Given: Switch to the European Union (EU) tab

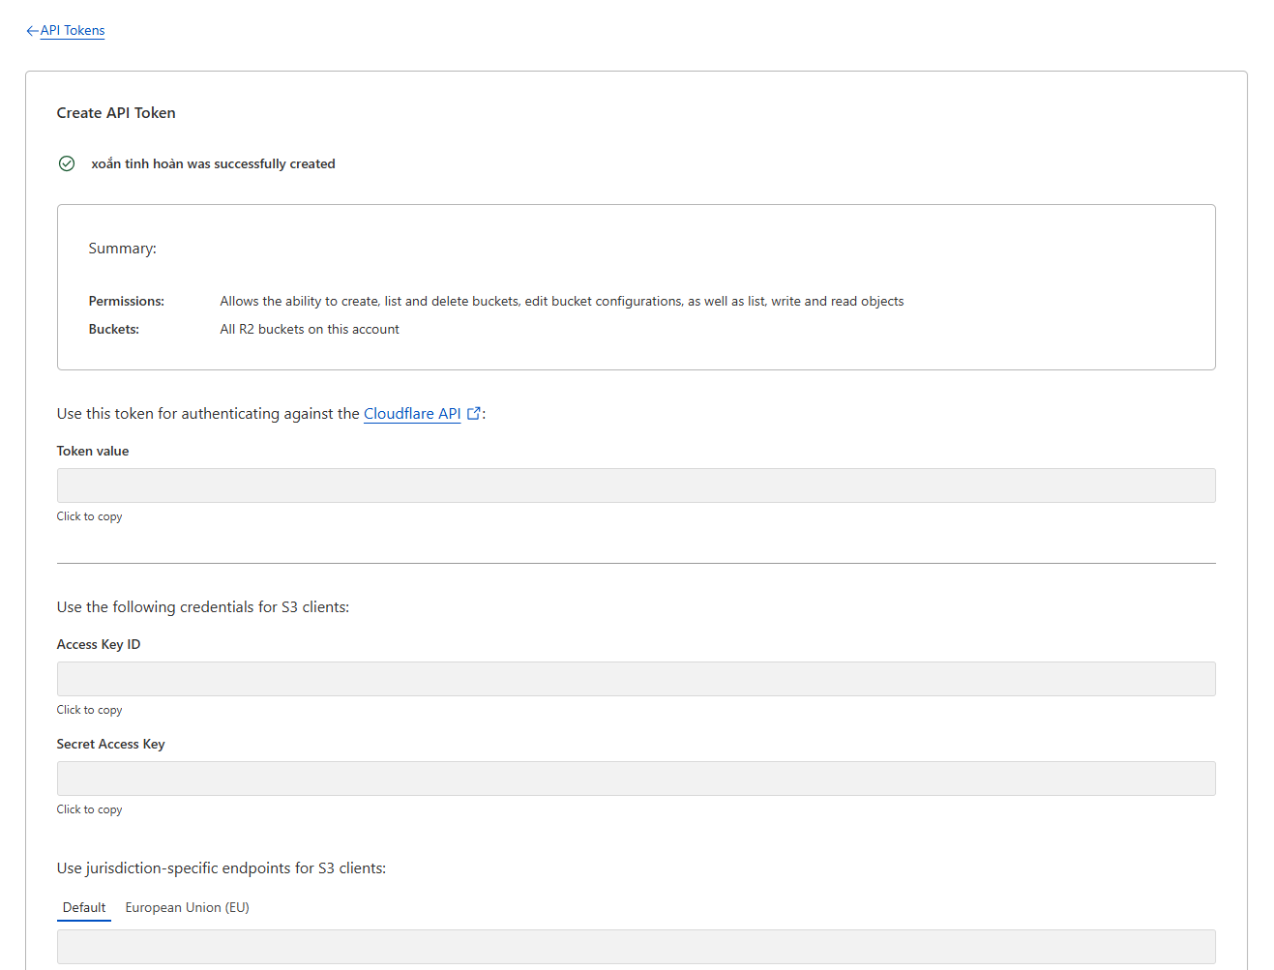Looking at the screenshot, I should coord(187,907).
